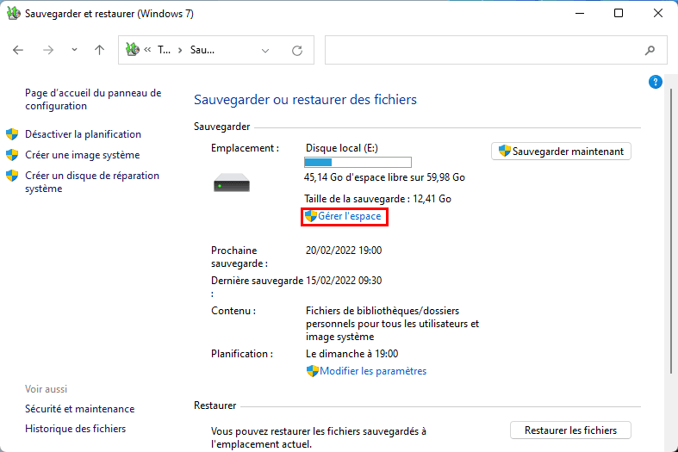This screenshot has width=678, height=452.
Task: Open Historique des fichiers
Action: (x=75, y=429)
